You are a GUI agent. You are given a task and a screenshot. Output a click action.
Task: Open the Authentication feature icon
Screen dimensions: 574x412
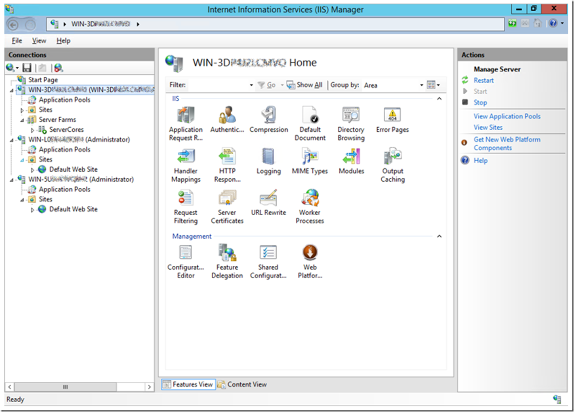[227, 120]
